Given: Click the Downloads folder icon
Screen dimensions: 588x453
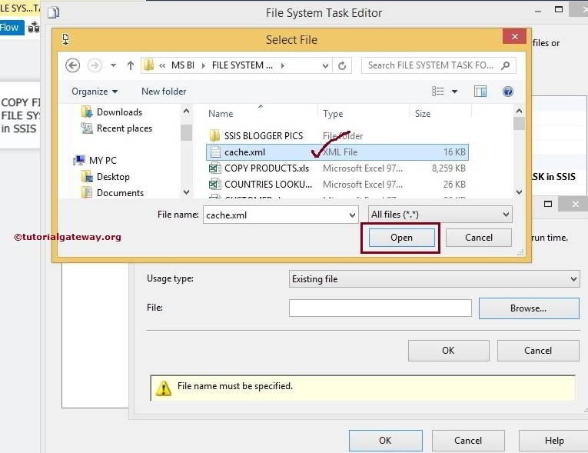Looking at the screenshot, I should (87, 112).
